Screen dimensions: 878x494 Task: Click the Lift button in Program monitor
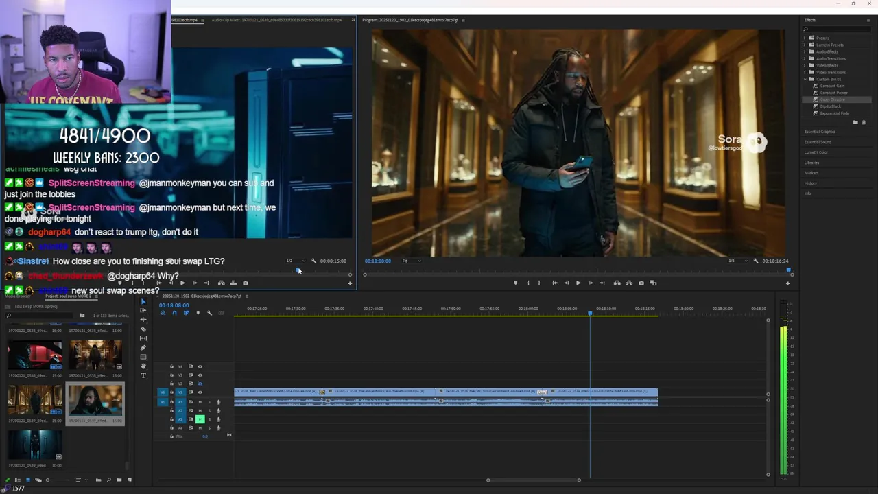pos(617,283)
